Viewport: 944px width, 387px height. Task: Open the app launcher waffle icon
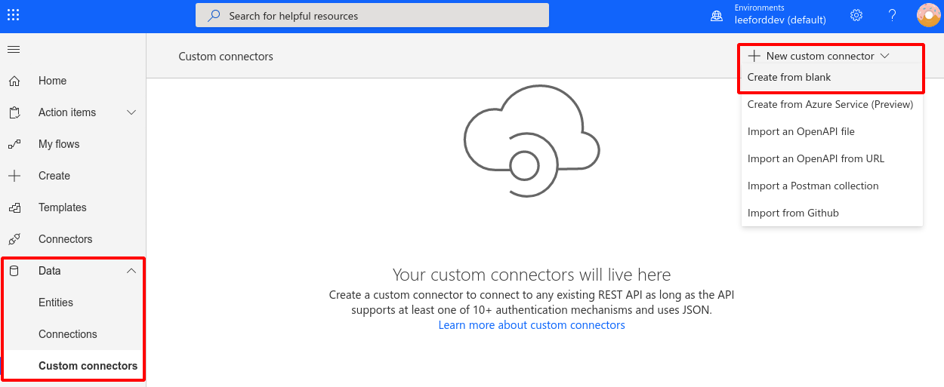(x=14, y=15)
